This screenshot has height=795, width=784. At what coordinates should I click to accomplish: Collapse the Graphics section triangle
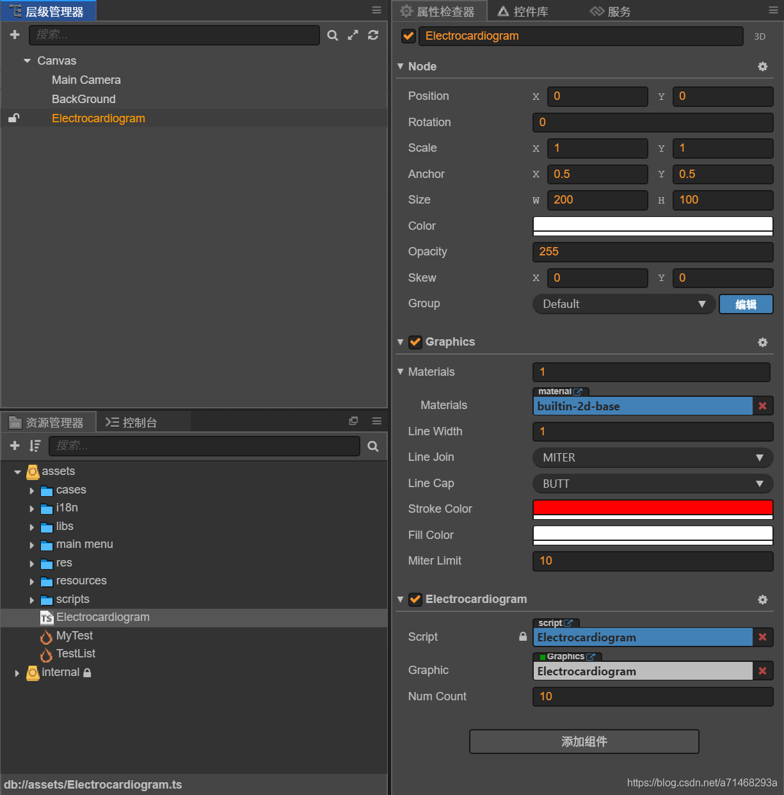[x=401, y=342]
